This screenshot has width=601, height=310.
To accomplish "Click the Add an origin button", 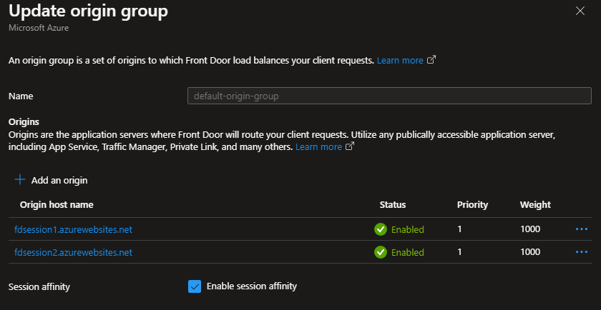I will point(51,180).
